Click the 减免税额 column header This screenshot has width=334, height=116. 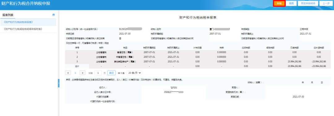(270, 48)
